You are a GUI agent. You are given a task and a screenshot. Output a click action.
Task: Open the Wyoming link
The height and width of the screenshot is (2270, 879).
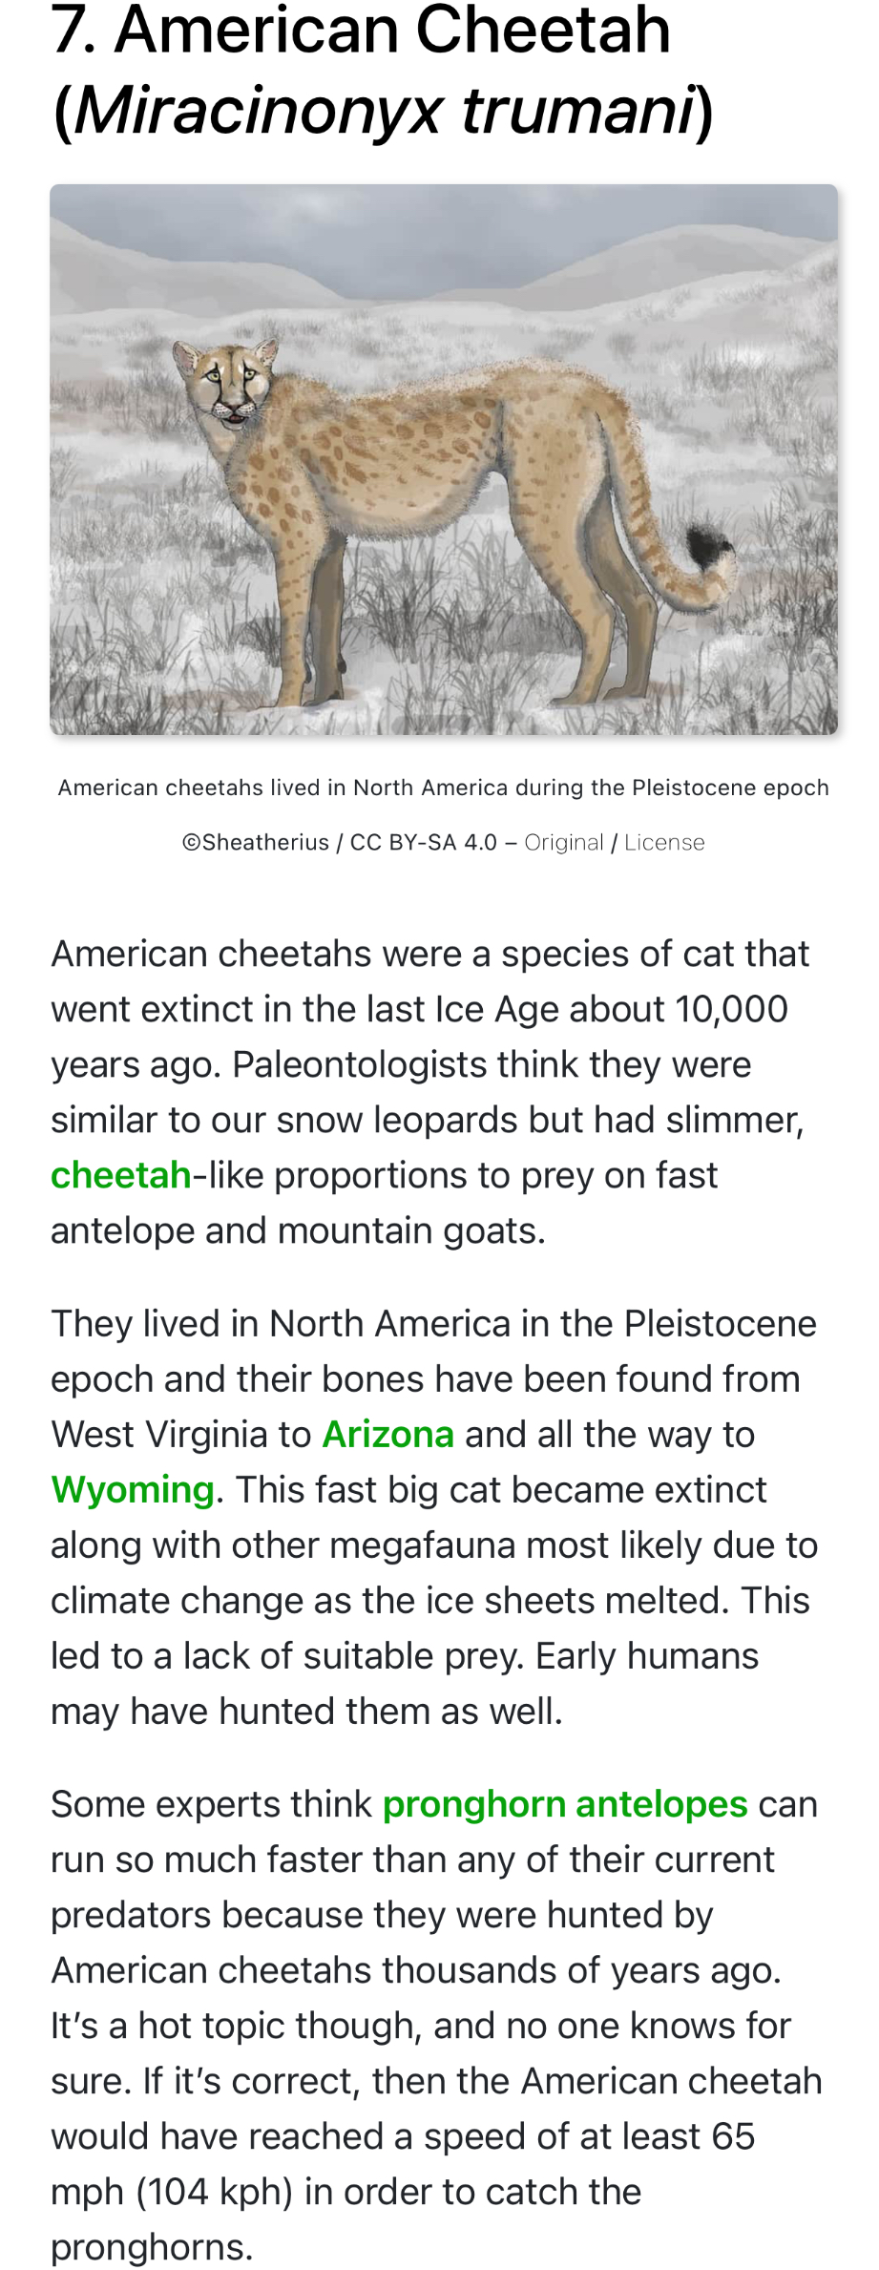click(133, 1490)
